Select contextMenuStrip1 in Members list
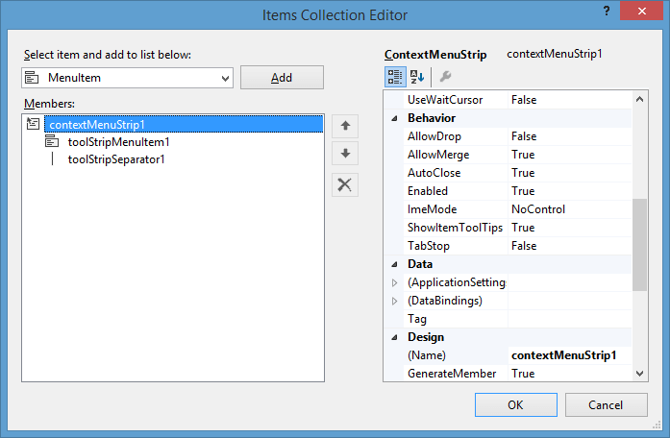Screen dimensions: 670x438 click(184, 124)
